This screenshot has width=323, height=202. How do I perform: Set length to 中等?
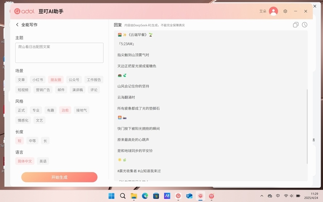32,141
